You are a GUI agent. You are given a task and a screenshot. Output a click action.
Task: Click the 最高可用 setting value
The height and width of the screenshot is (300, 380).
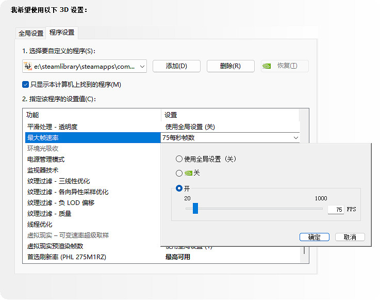click(x=178, y=257)
